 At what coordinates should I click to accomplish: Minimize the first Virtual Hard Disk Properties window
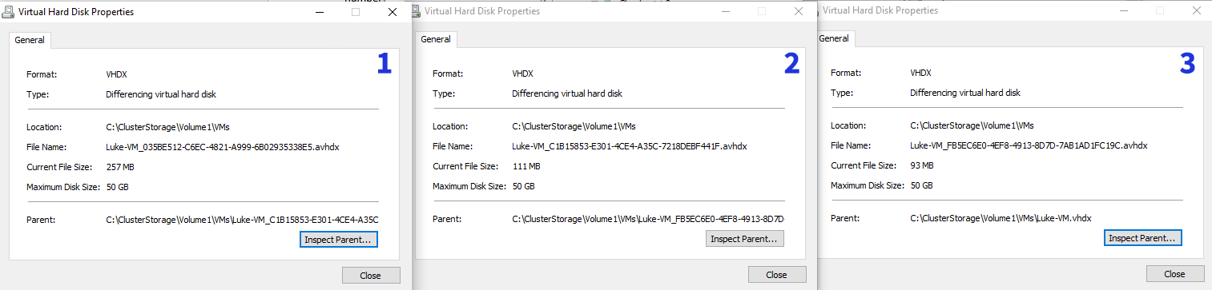point(320,12)
